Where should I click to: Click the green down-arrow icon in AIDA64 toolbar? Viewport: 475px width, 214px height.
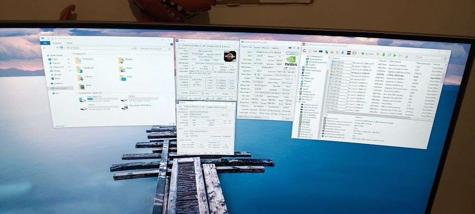tap(383, 55)
